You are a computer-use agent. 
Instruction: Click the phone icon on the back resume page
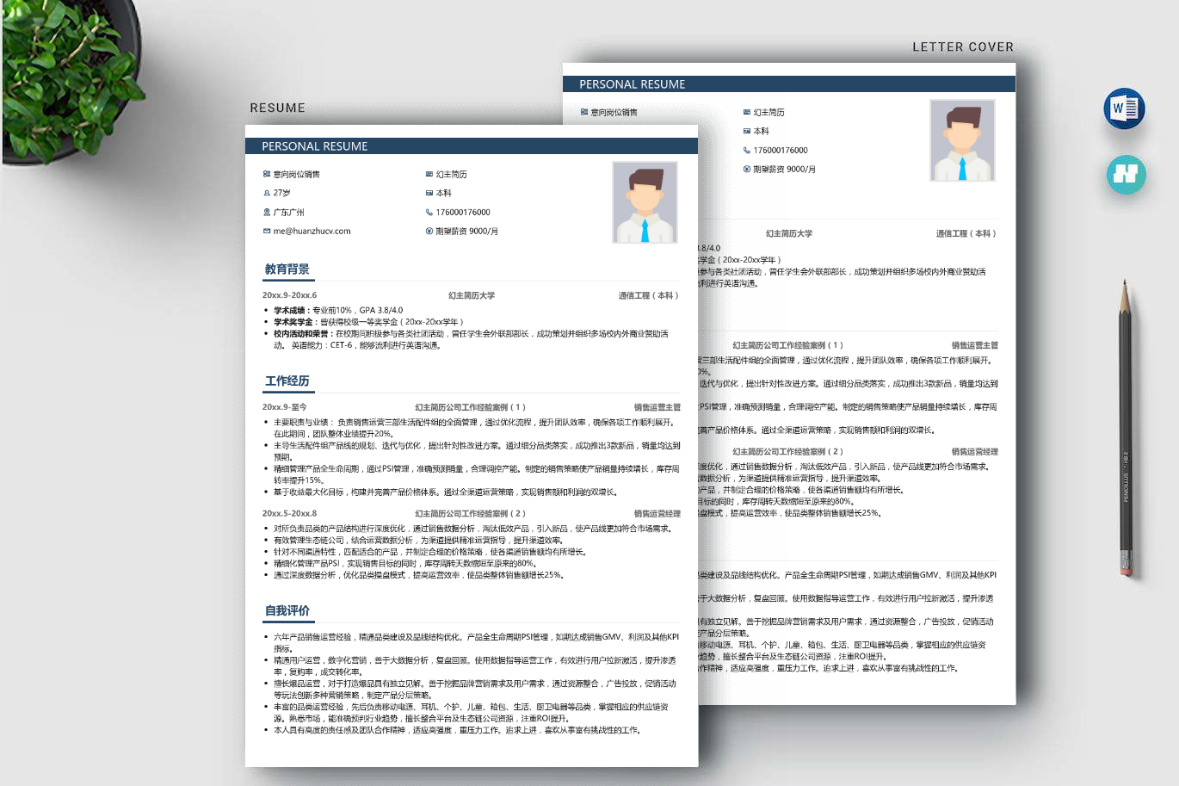tap(747, 150)
